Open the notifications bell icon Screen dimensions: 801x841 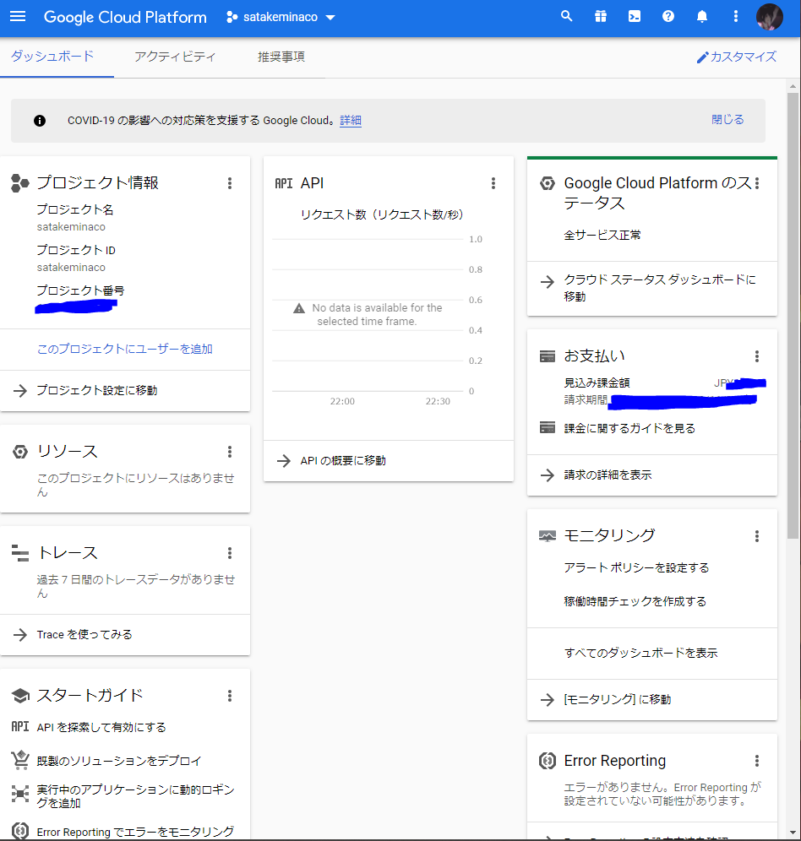tap(702, 16)
